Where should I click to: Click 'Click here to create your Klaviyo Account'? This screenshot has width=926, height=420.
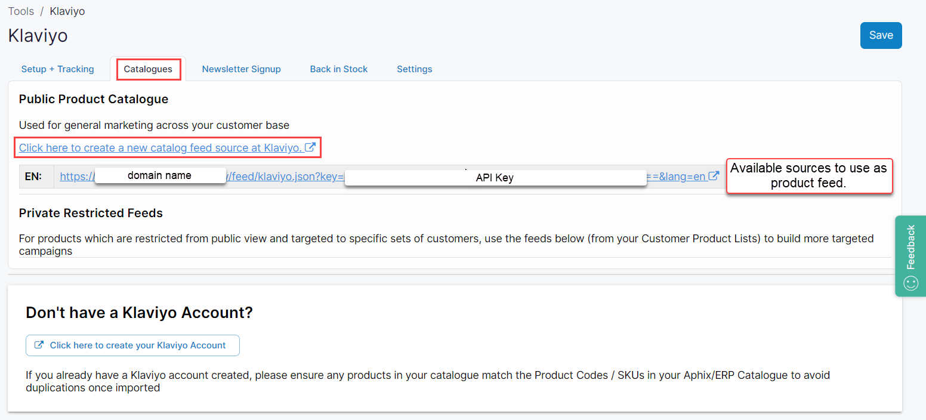pyautogui.click(x=132, y=345)
